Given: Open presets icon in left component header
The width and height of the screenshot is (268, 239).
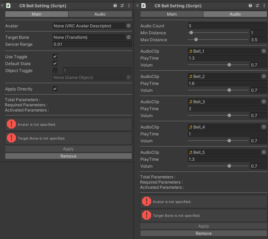Looking at the screenshot, I should pyautogui.click(x=122, y=6).
